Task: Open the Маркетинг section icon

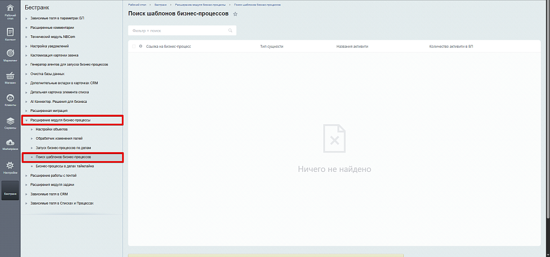Action: click(x=10, y=55)
